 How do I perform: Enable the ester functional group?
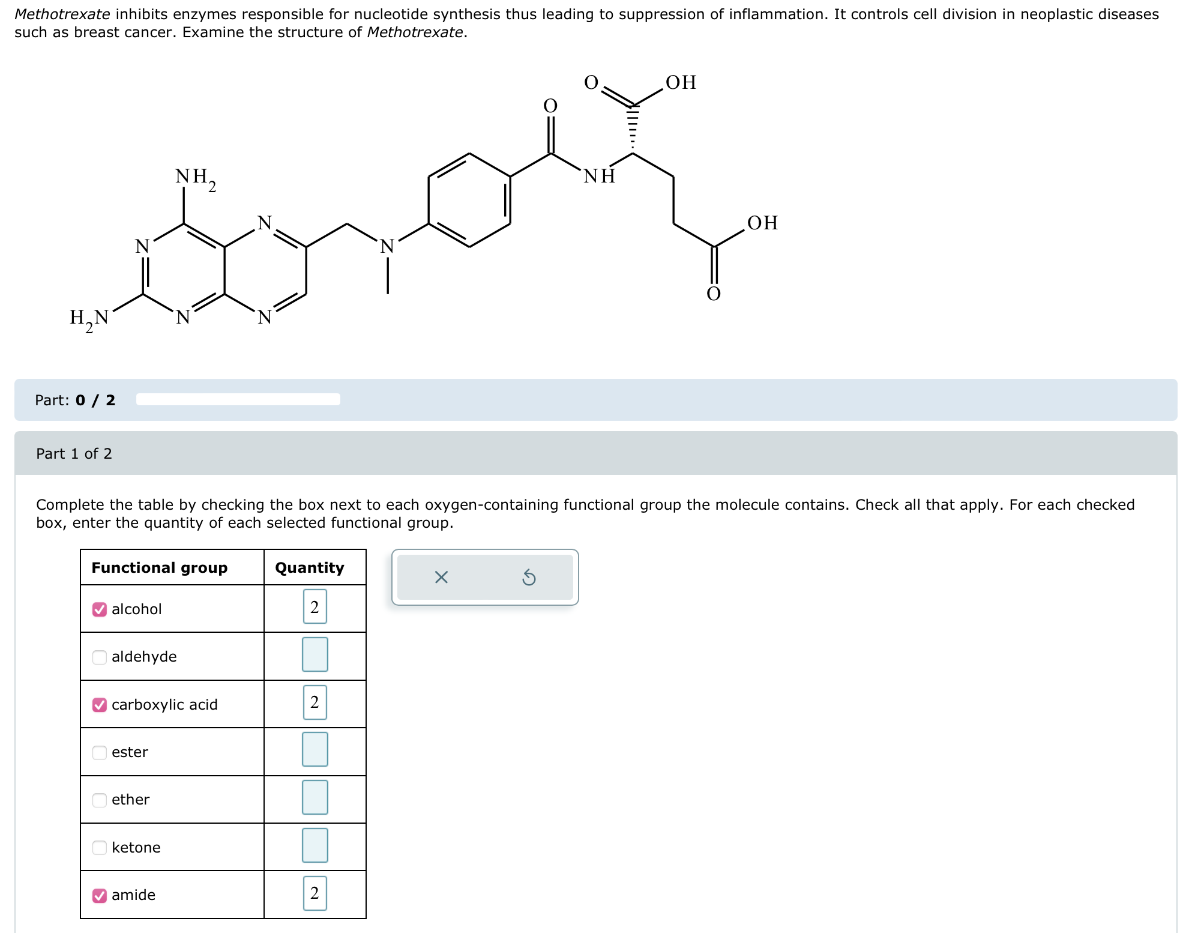coord(99,752)
